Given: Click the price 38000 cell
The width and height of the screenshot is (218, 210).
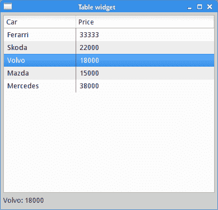Looking at the screenshot, I should click(145, 86).
